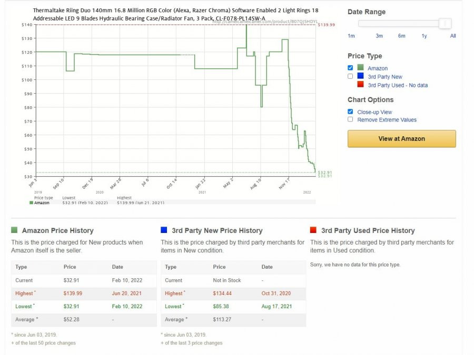Click the Current price $32.91 in Amazon table

coord(71,280)
